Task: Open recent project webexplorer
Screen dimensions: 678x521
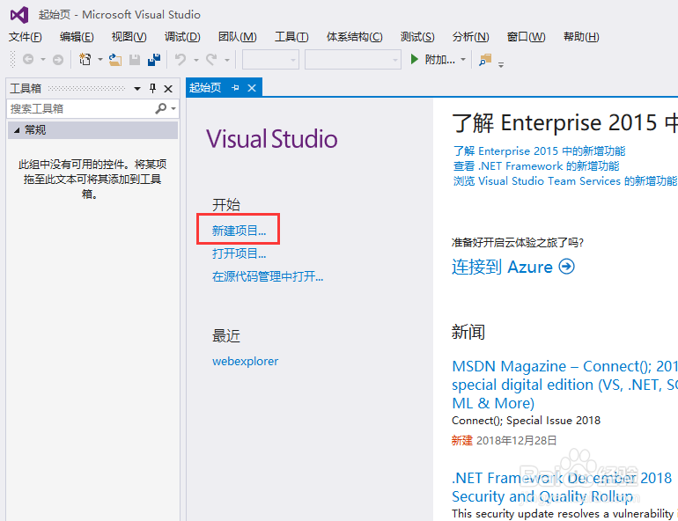Action: click(x=245, y=361)
